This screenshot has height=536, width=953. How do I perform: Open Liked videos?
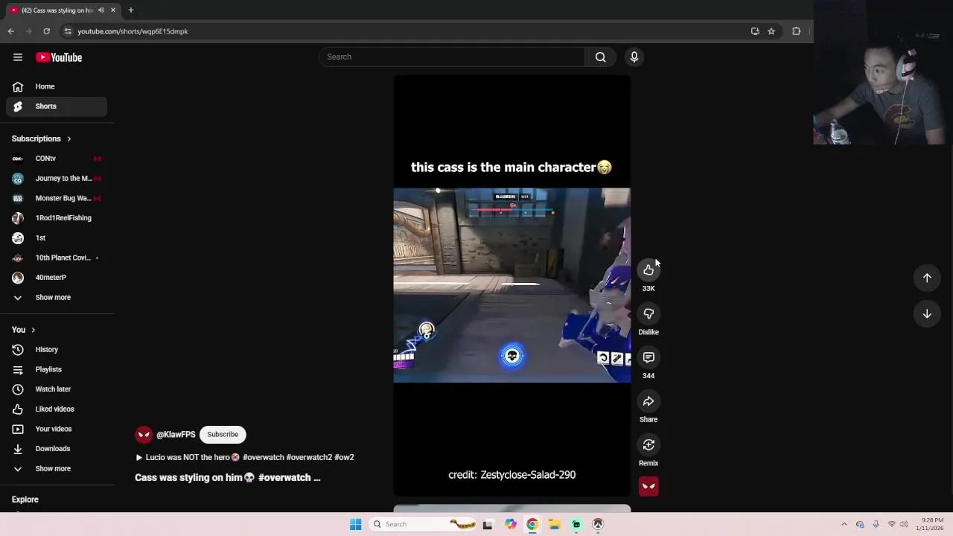click(x=57, y=409)
